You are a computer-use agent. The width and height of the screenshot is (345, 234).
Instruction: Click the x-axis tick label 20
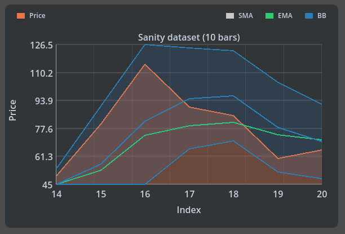point(322,194)
